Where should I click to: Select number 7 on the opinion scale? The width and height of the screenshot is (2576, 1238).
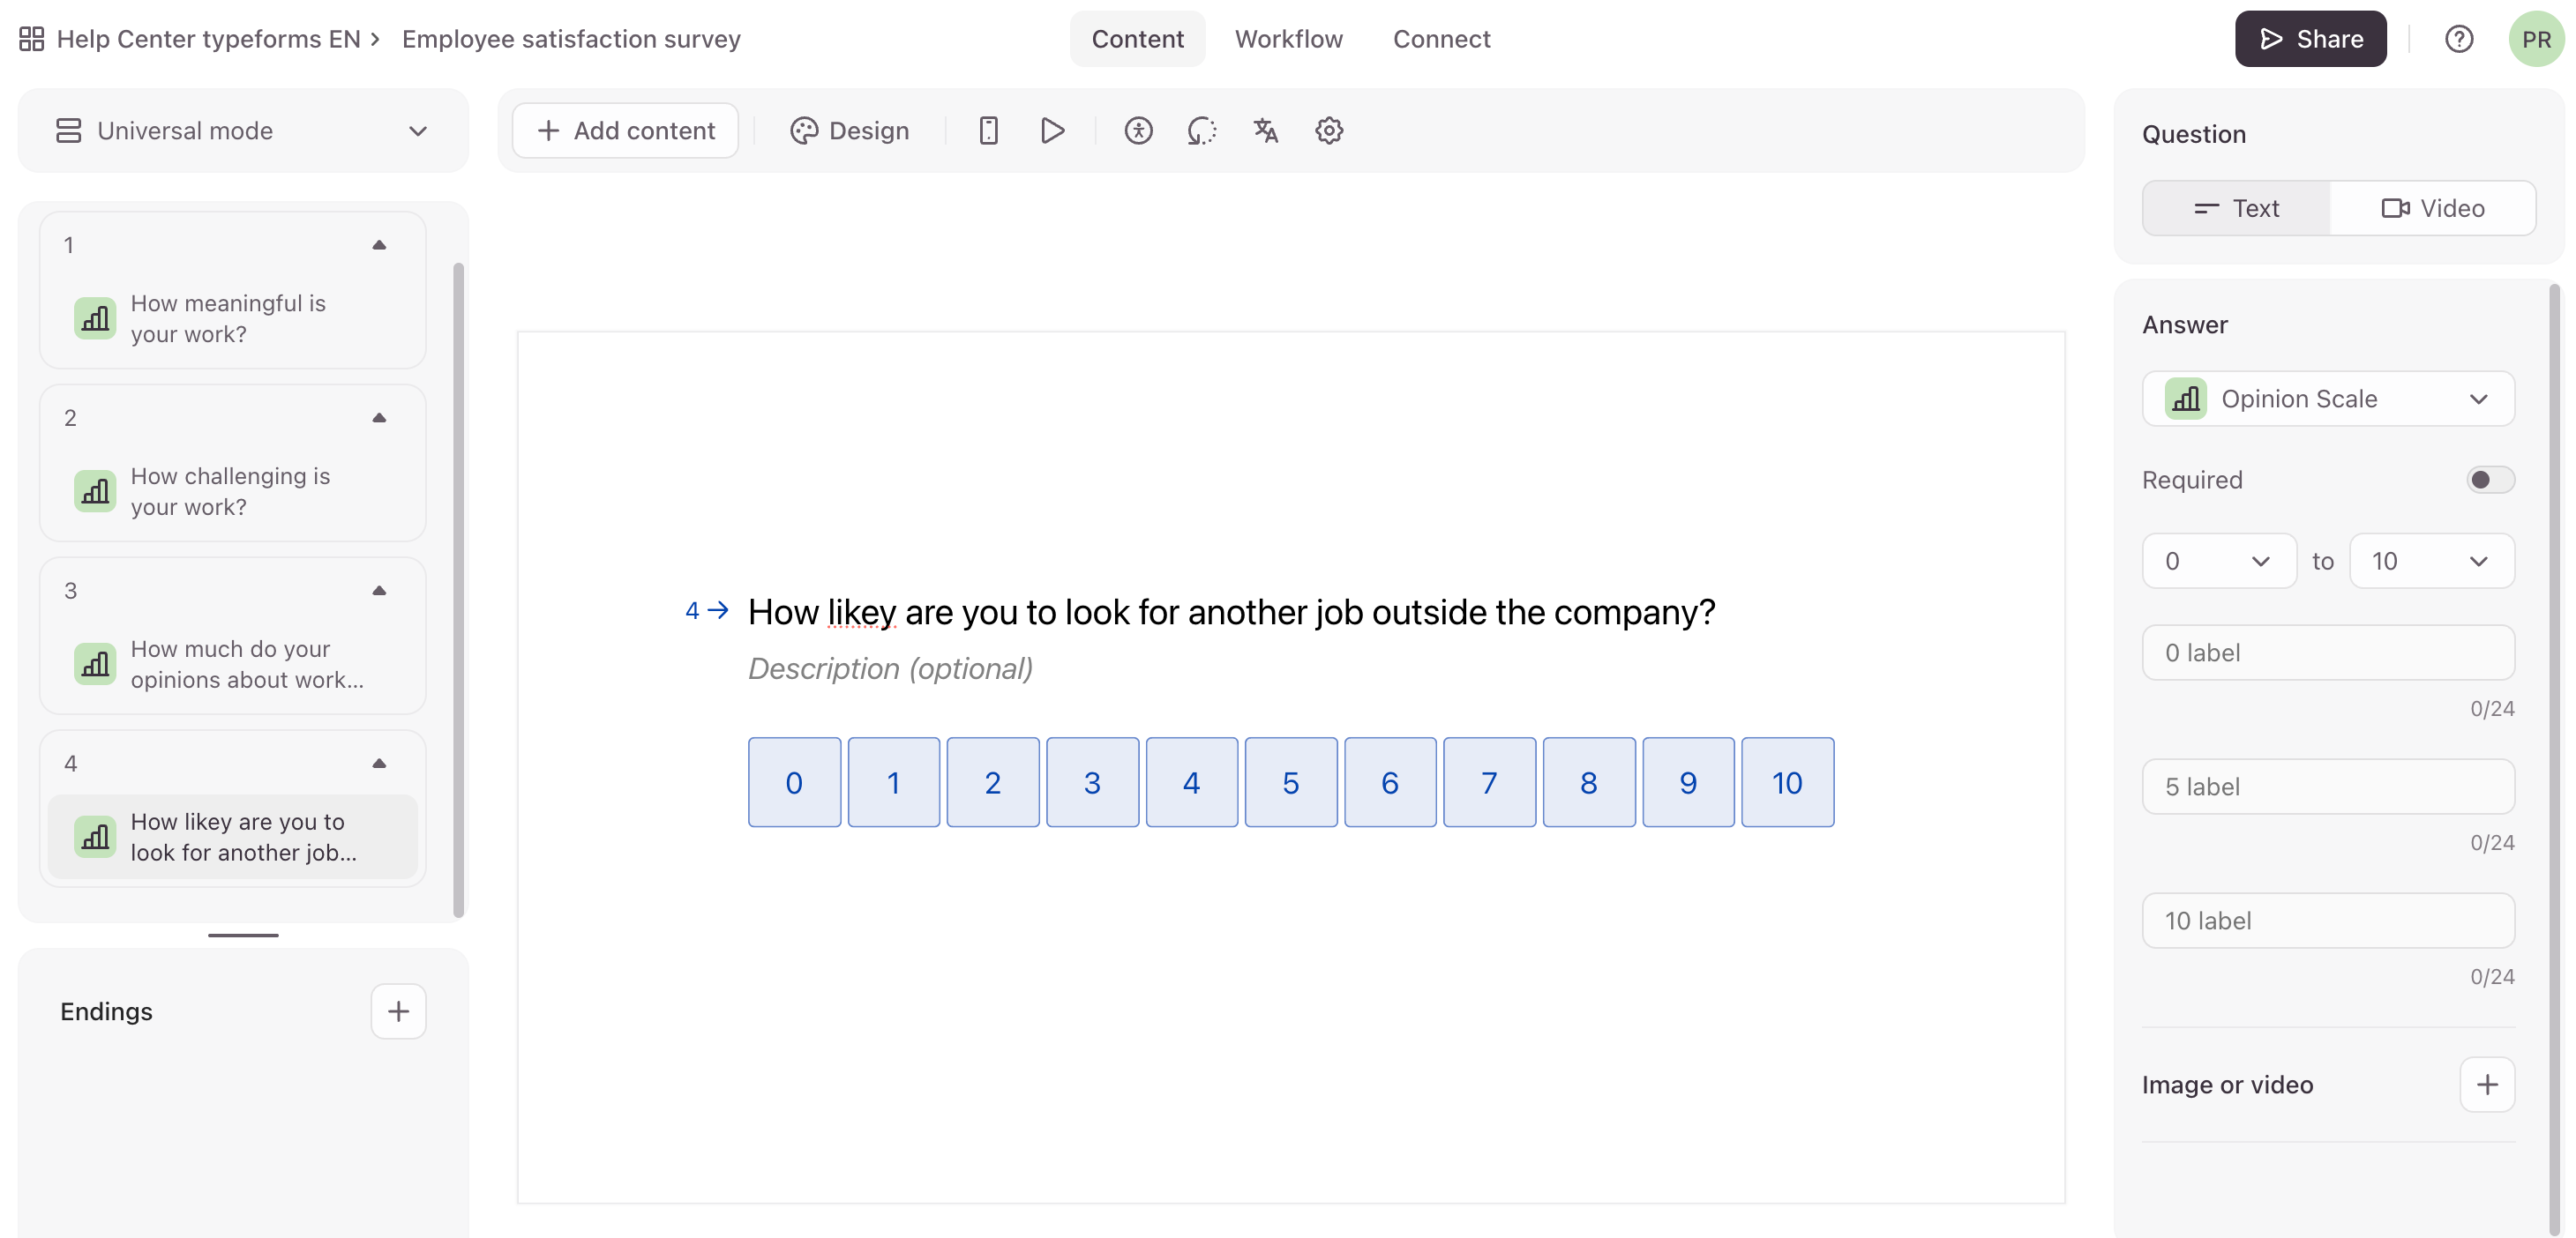(1489, 782)
